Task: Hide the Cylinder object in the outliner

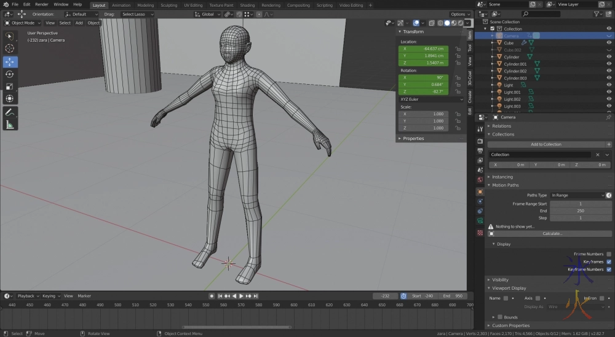Action: coord(609,57)
